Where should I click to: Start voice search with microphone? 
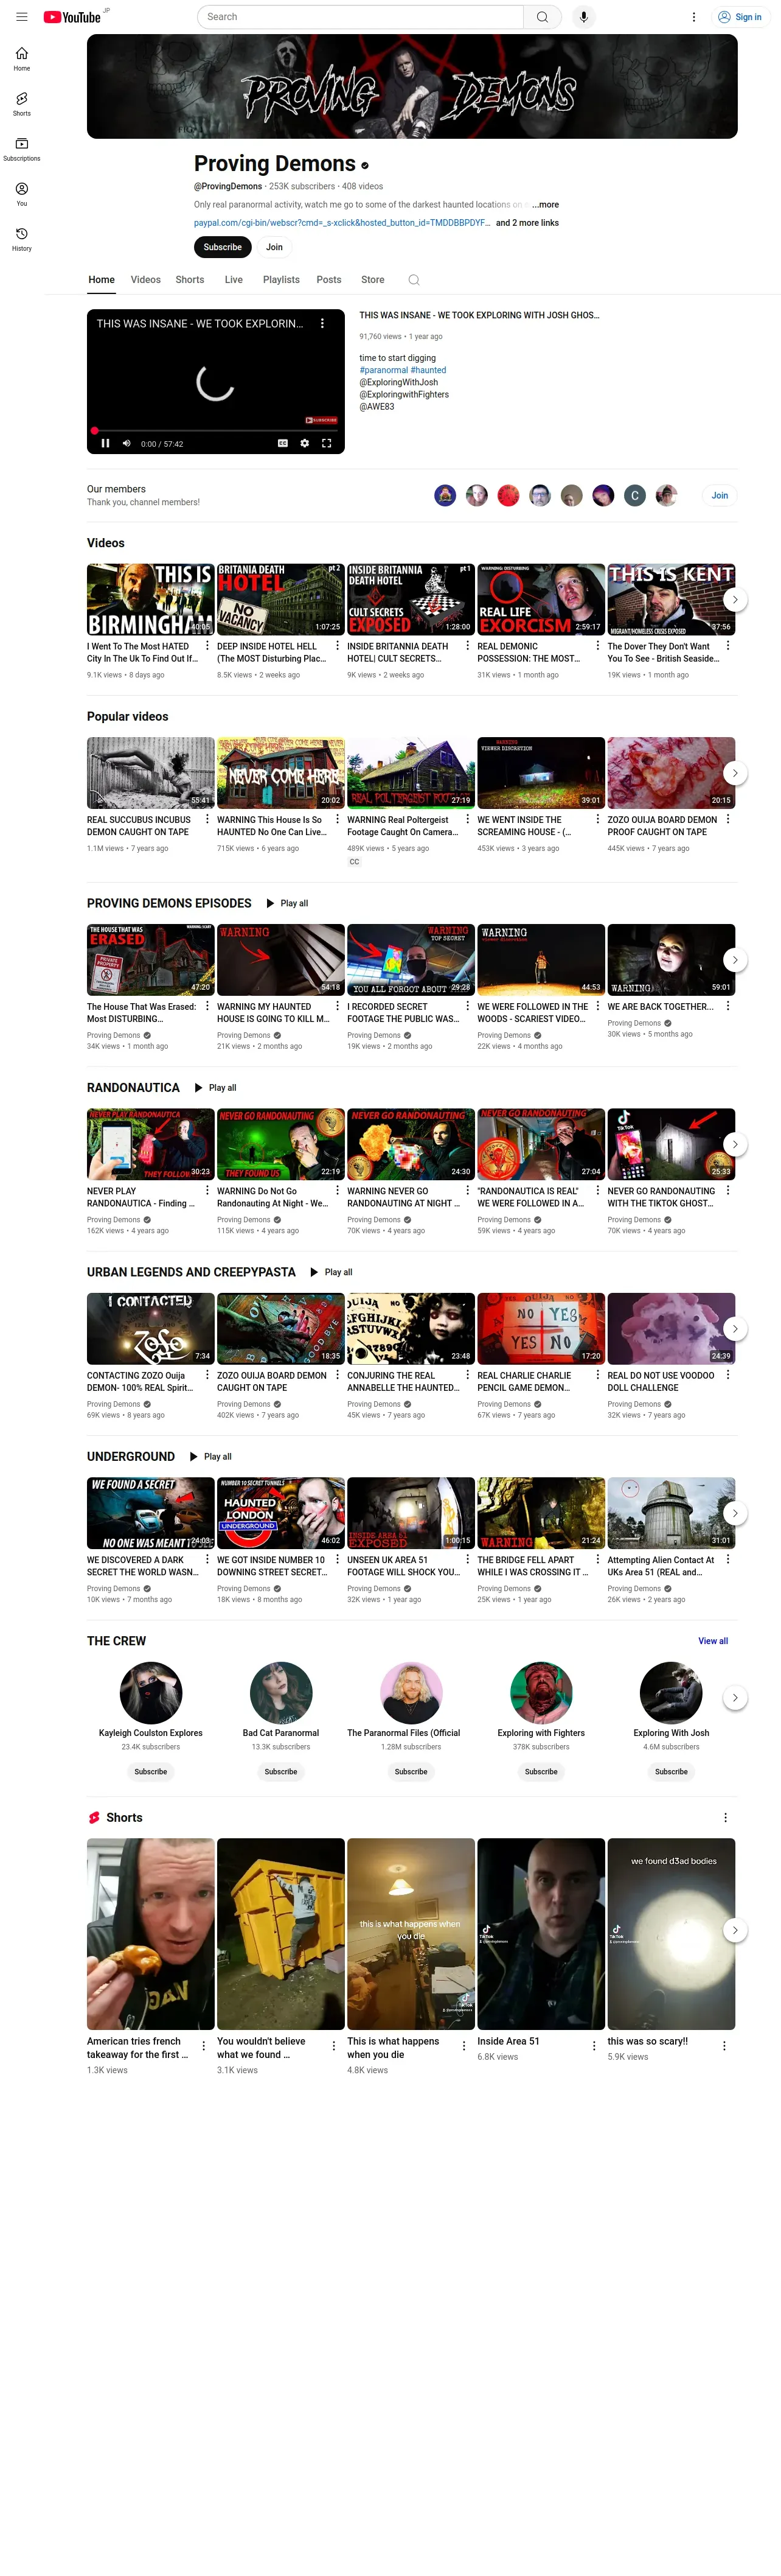coord(585,17)
